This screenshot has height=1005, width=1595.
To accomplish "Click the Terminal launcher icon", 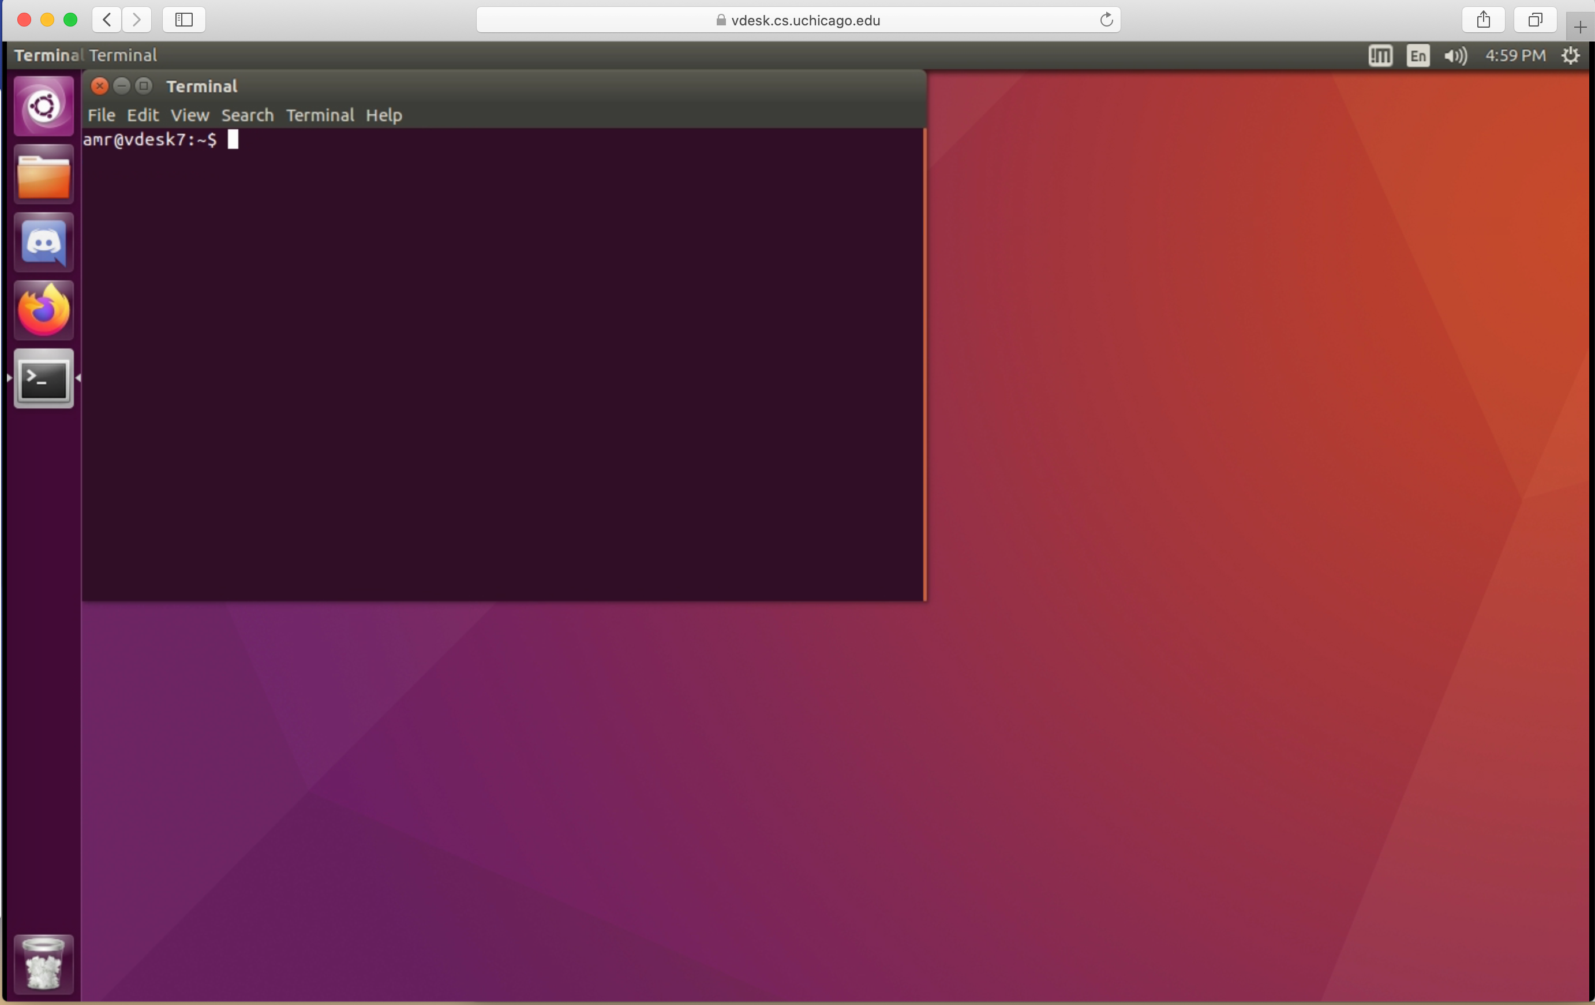I will [x=44, y=380].
